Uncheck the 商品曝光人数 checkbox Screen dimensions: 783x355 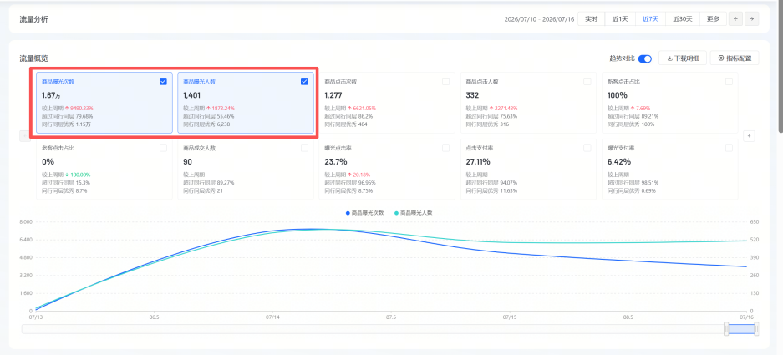click(304, 81)
